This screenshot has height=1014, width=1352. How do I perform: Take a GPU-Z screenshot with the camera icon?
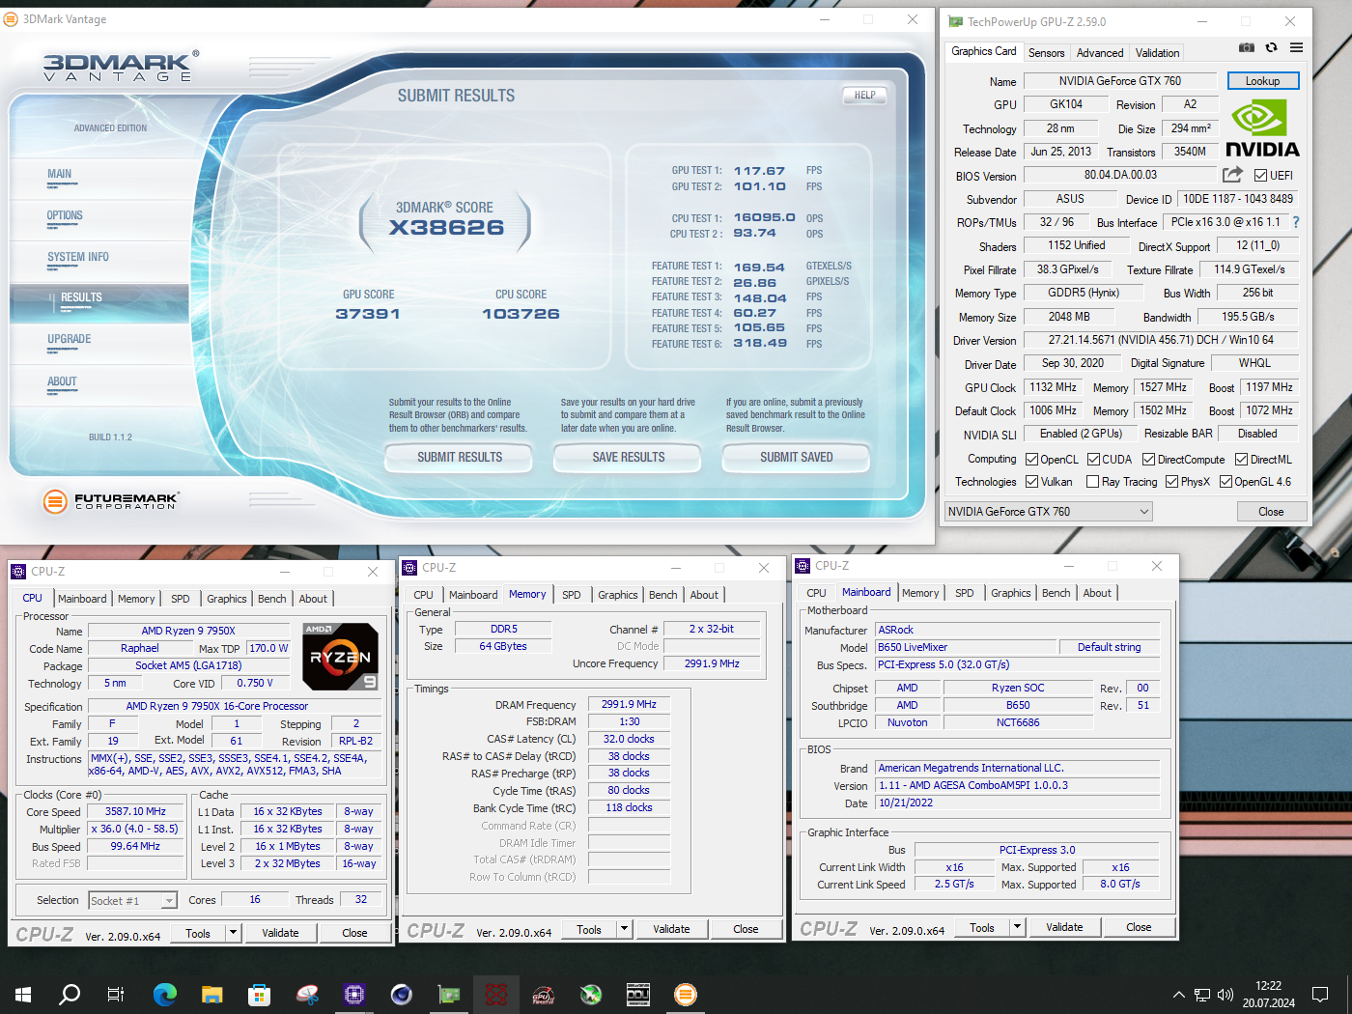(1247, 47)
